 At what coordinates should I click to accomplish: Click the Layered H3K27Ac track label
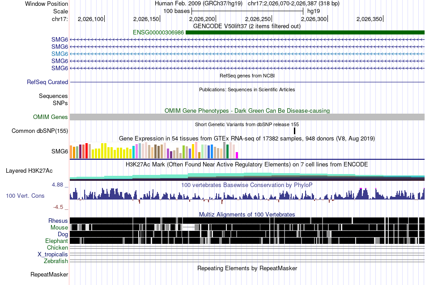pos(29,171)
